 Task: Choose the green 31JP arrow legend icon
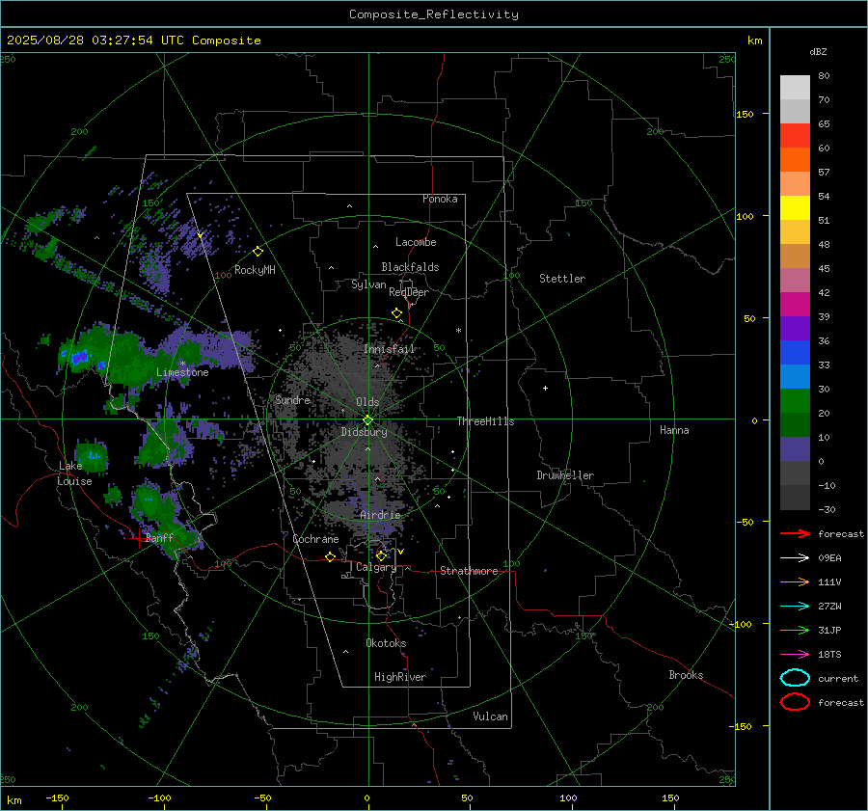(x=795, y=630)
